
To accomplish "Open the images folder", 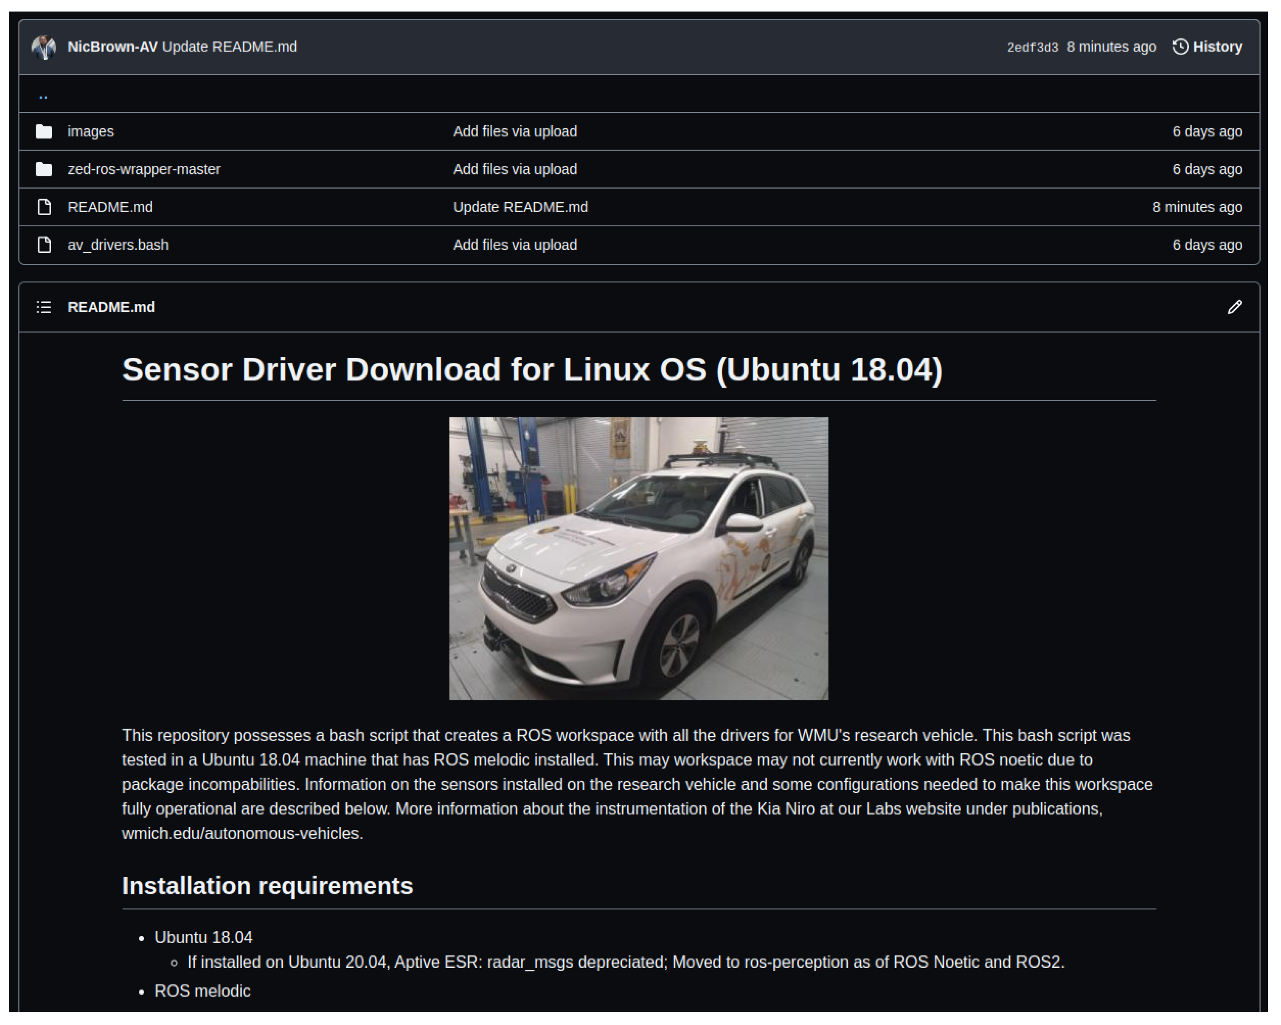I will point(91,131).
